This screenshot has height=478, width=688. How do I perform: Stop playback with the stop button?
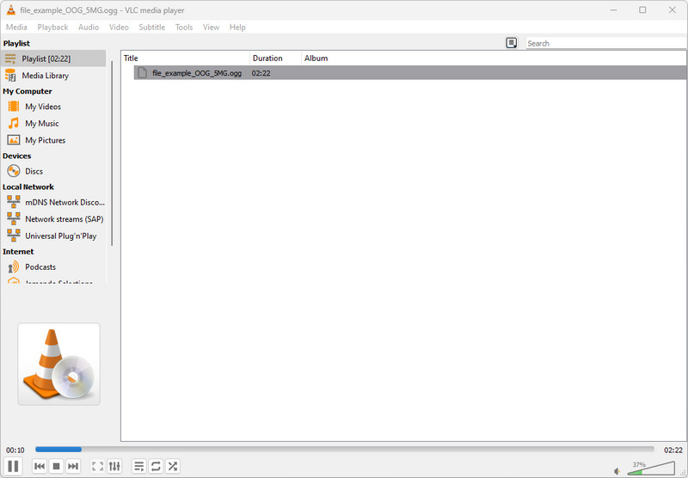[x=56, y=466]
